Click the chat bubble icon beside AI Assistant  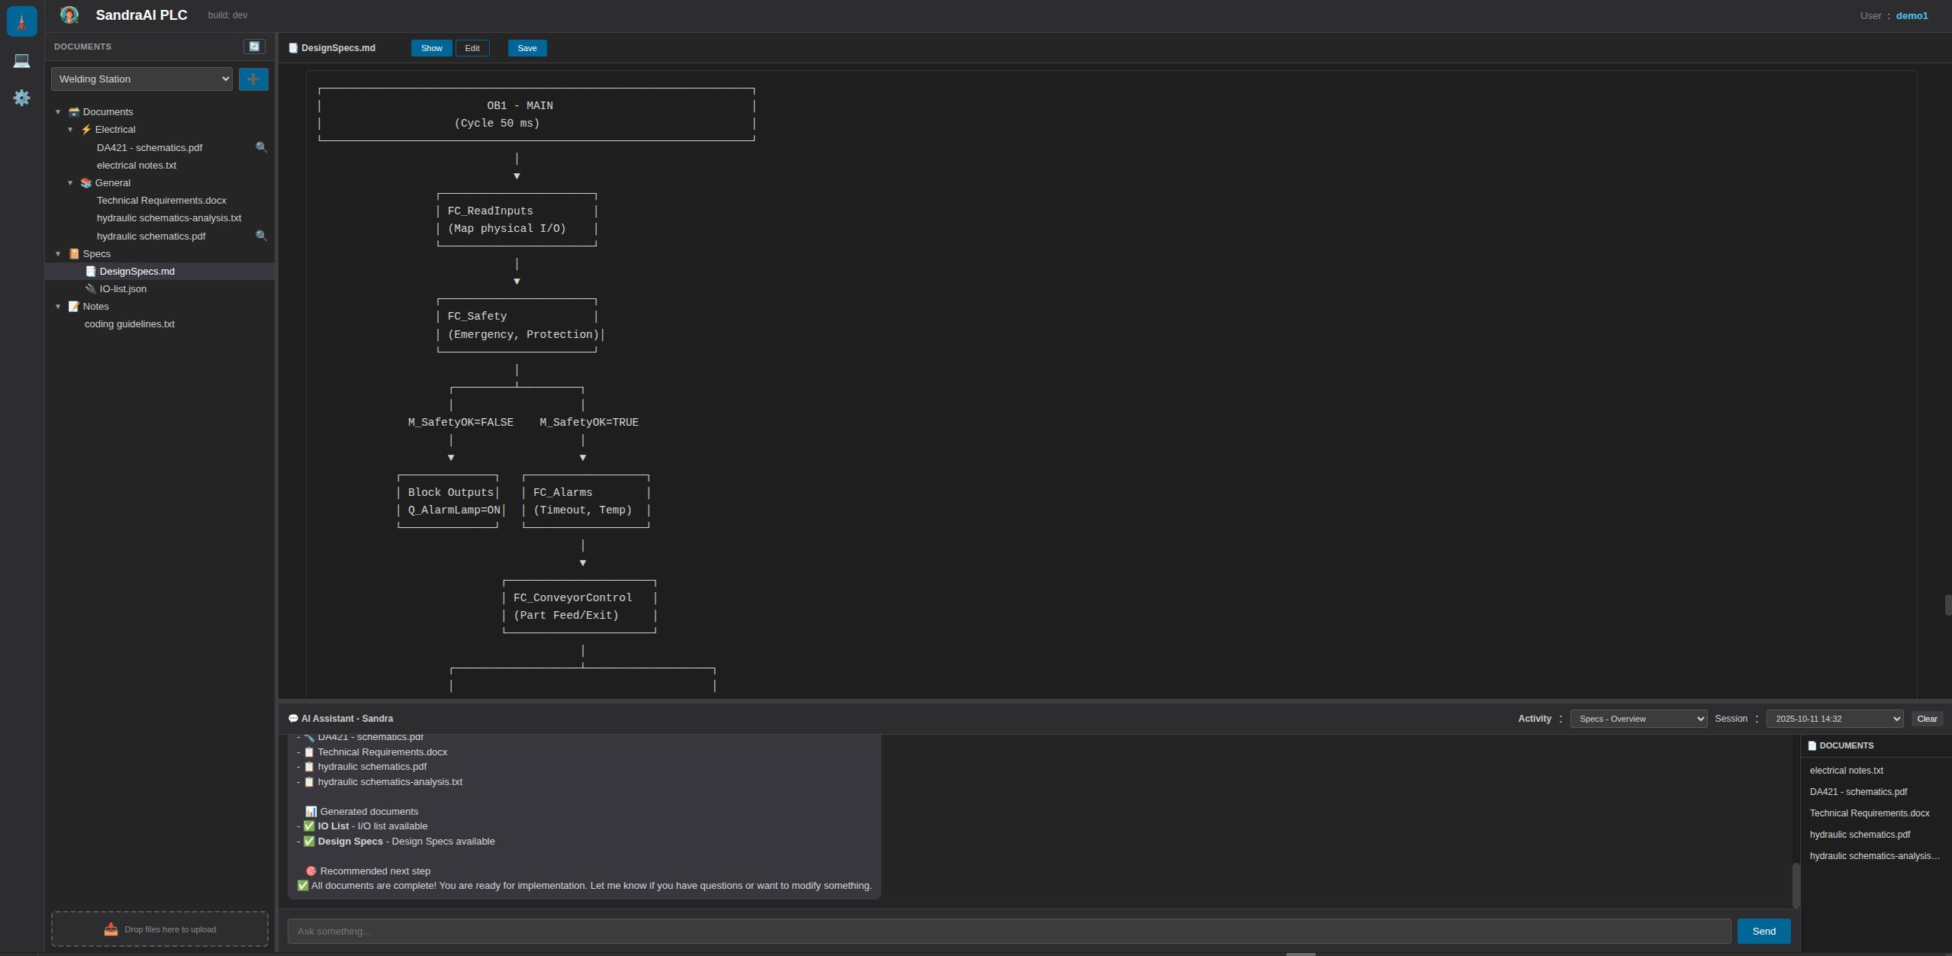293,718
